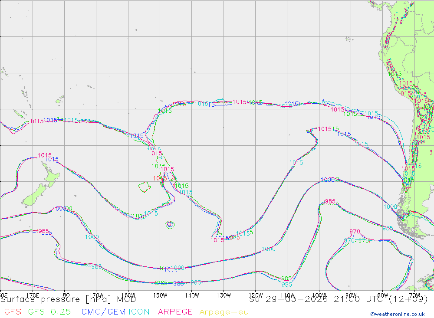Viewport: 434px width, 318px height.
Task: Click the Su 29-03-2026 21:00 UTC timestamp
Action: (x=339, y=299)
